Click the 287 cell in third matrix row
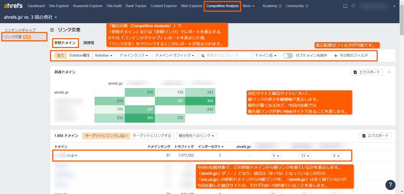This screenshot has width=404, height=194. pos(140,110)
